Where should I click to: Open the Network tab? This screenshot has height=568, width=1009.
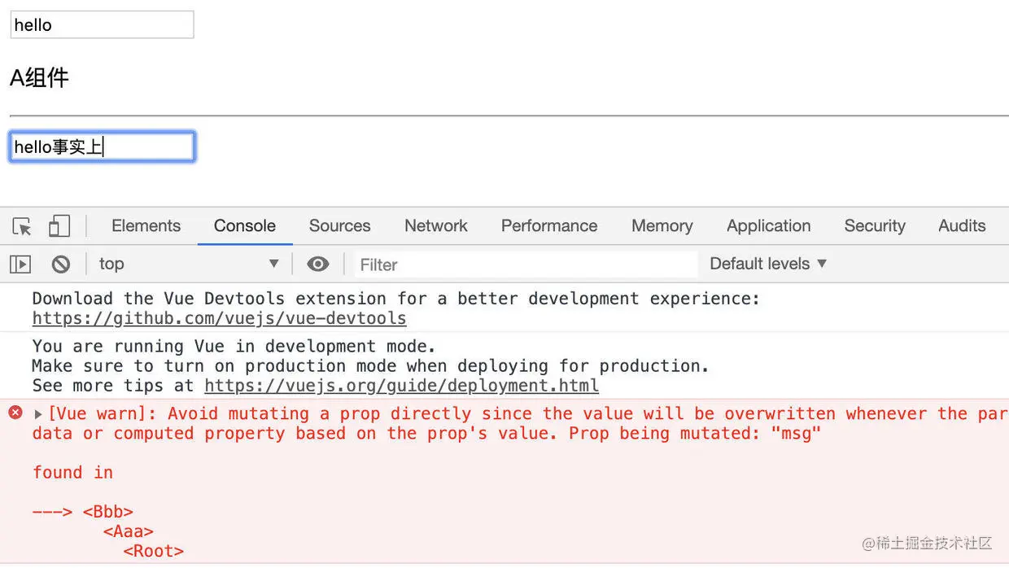tap(436, 226)
